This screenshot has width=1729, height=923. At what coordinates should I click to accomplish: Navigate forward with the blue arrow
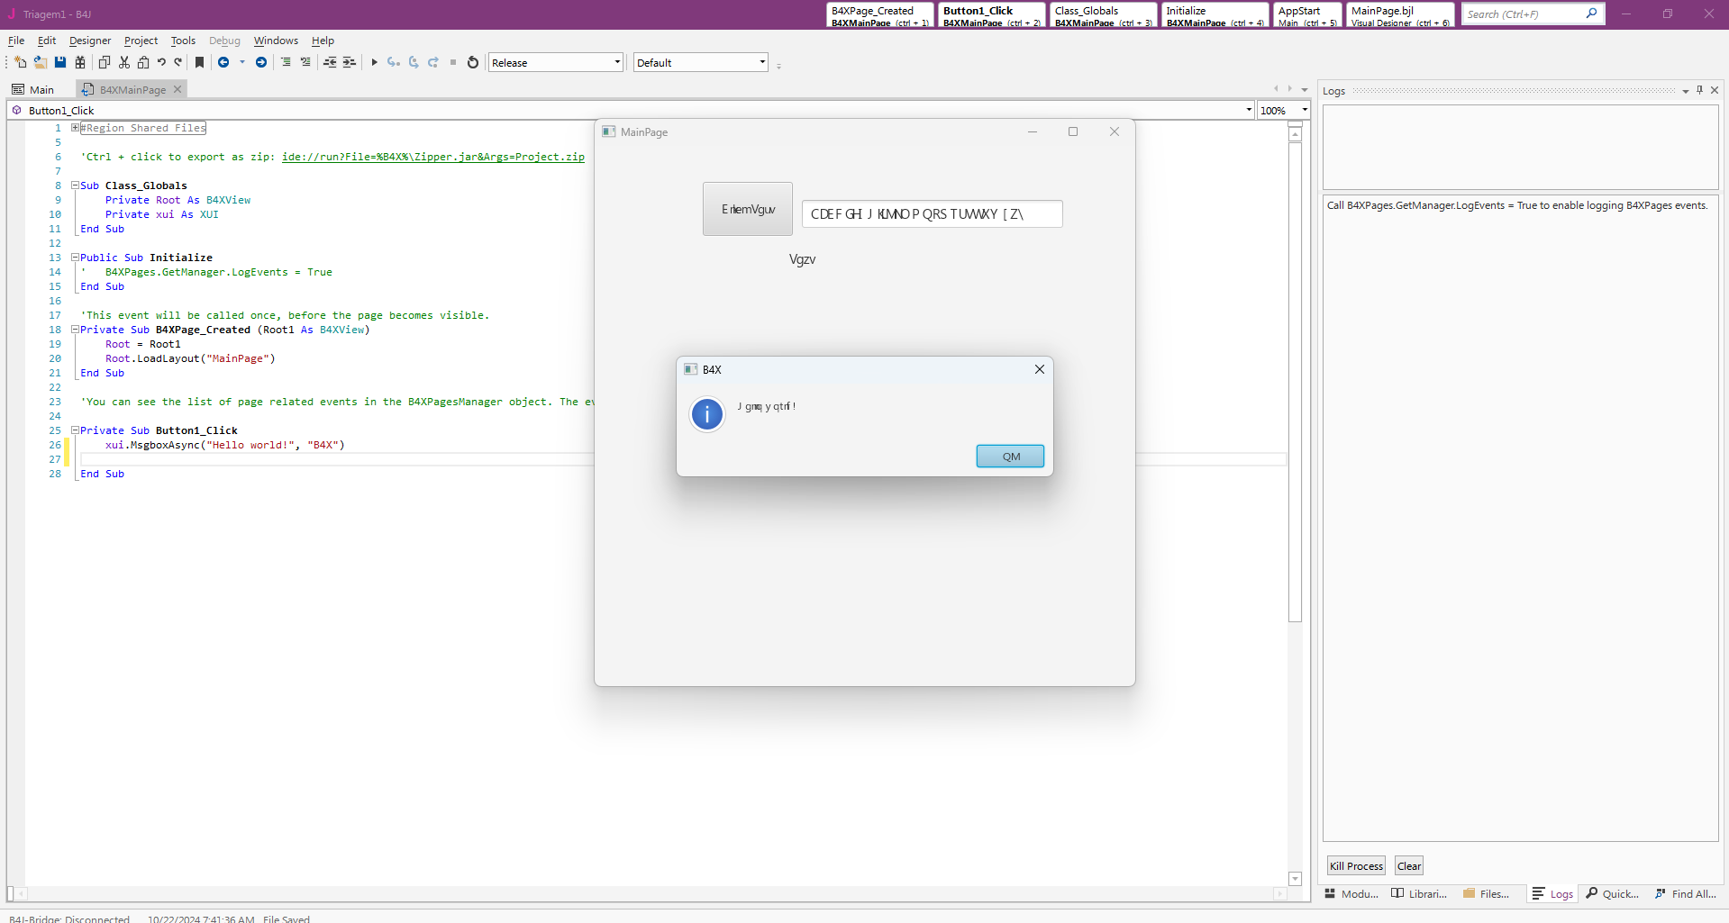click(x=261, y=62)
